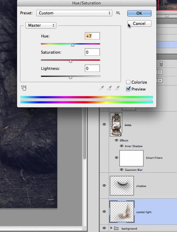Viewport: 177px width, 232px height.
Task: Expand the background layer group
Action: click(111, 228)
